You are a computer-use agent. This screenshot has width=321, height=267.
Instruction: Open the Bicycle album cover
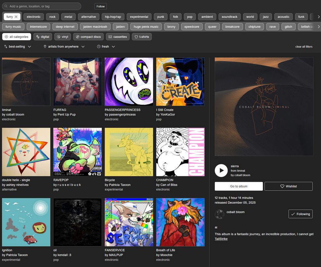click(x=129, y=152)
